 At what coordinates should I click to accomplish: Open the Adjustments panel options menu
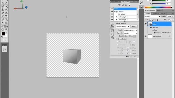173,10
